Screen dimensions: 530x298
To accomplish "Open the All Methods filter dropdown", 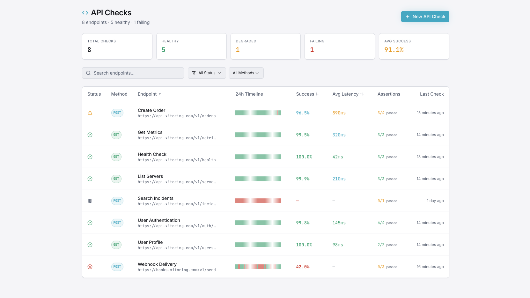I will 246,73.
